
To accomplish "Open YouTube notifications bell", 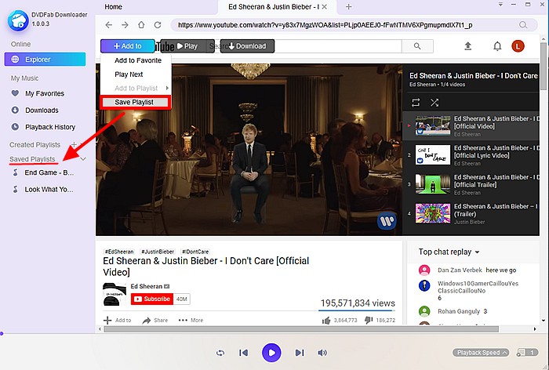I will pos(497,45).
